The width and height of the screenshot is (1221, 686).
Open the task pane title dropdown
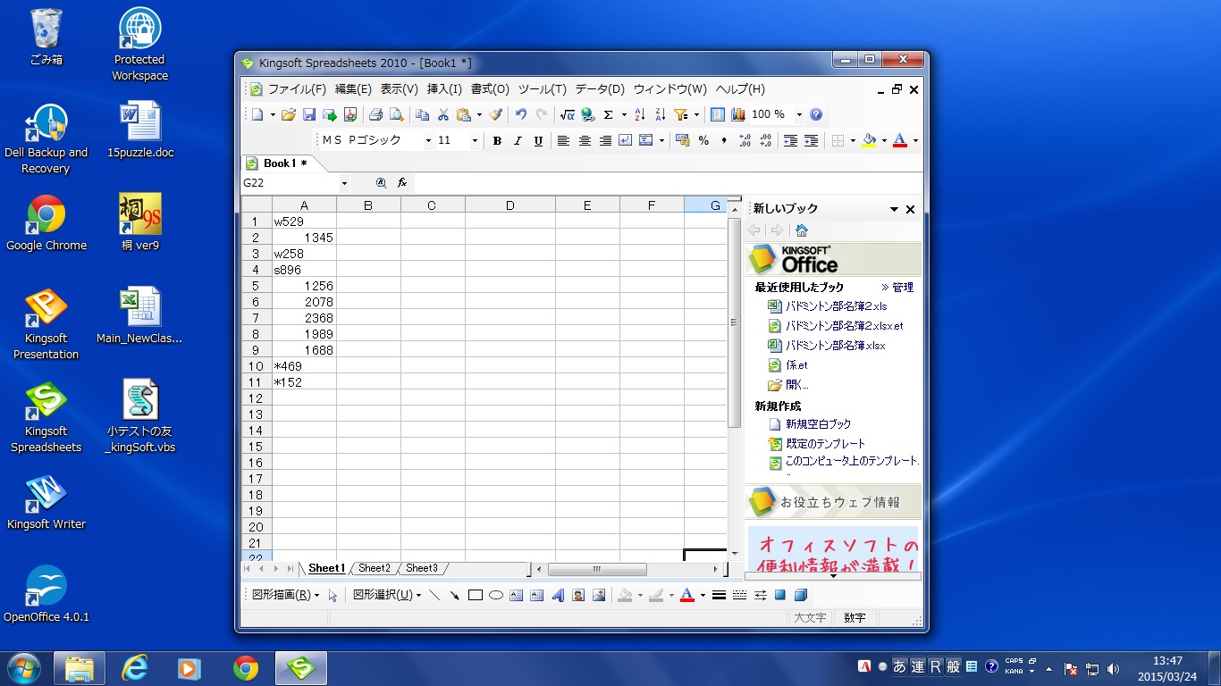[x=894, y=209]
